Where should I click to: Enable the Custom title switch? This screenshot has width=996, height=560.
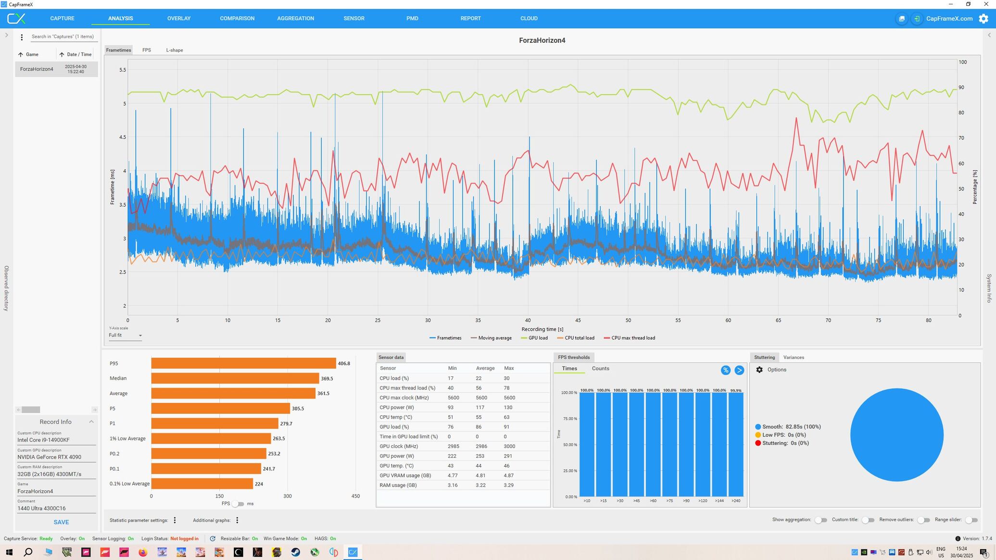[x=868, y=520]
